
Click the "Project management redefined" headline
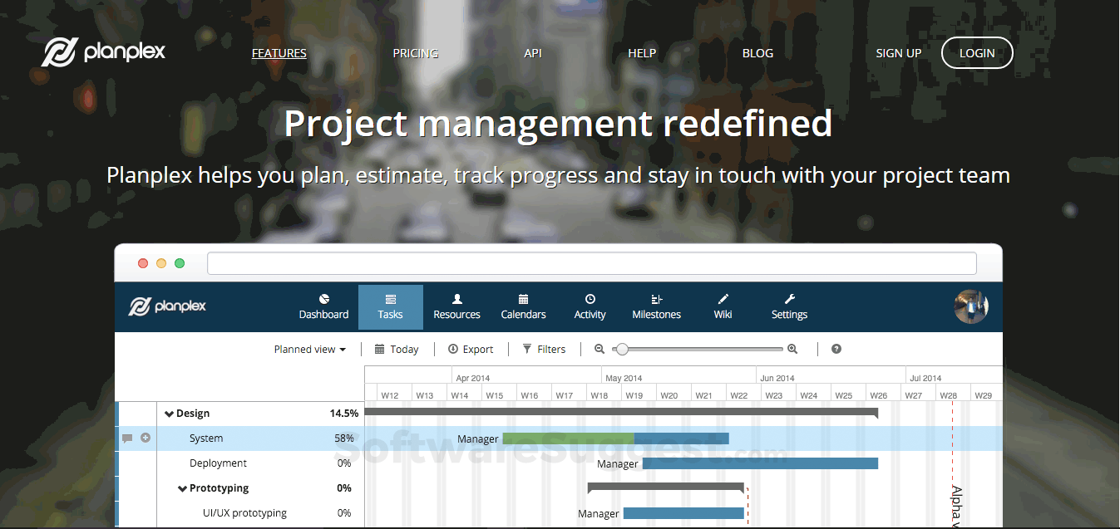tap(558, 123)
